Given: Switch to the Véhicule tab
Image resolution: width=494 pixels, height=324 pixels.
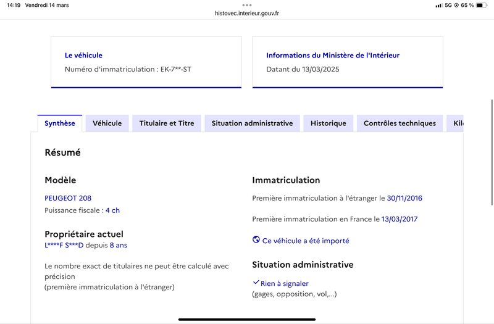Looking at the screenshot, I should coord(107,123).
